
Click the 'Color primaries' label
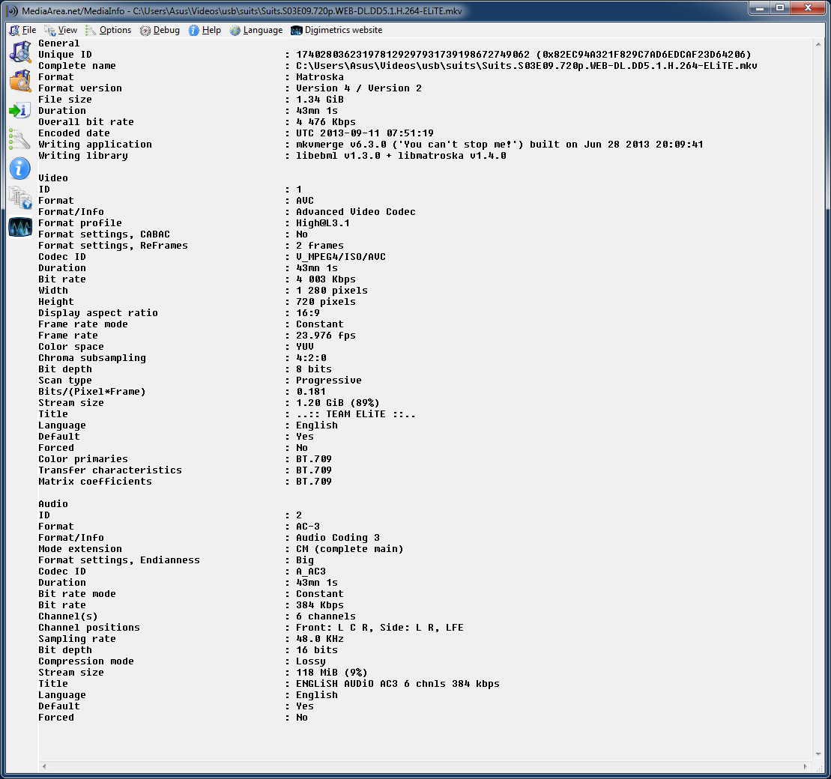82,459
